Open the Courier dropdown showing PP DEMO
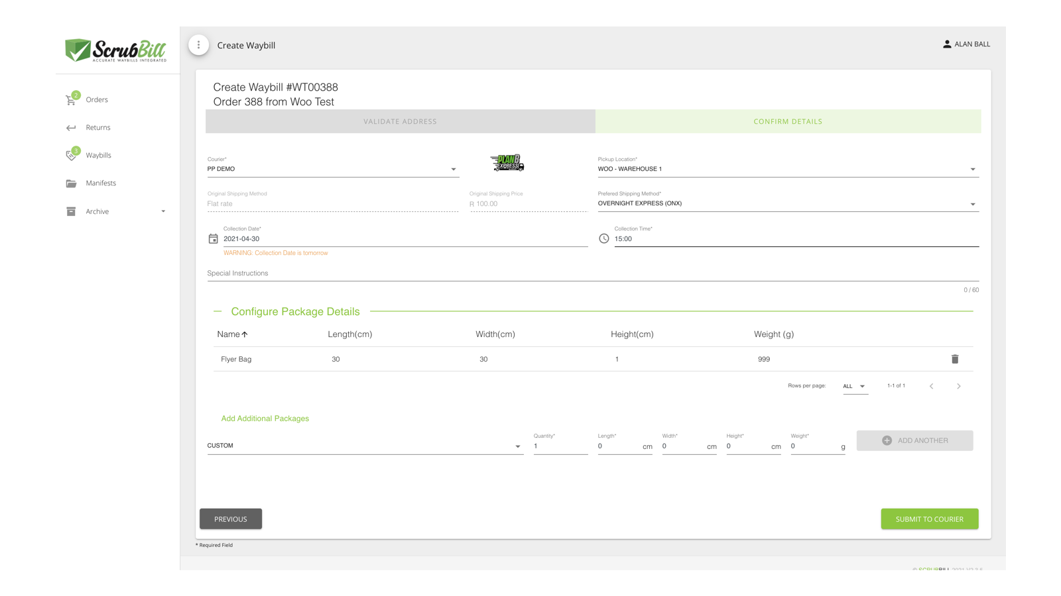 454,169
